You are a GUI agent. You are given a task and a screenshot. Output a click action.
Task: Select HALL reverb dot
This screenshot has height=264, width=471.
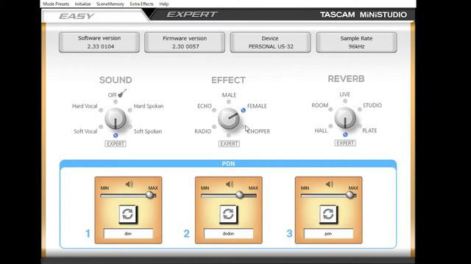(330, 126)
